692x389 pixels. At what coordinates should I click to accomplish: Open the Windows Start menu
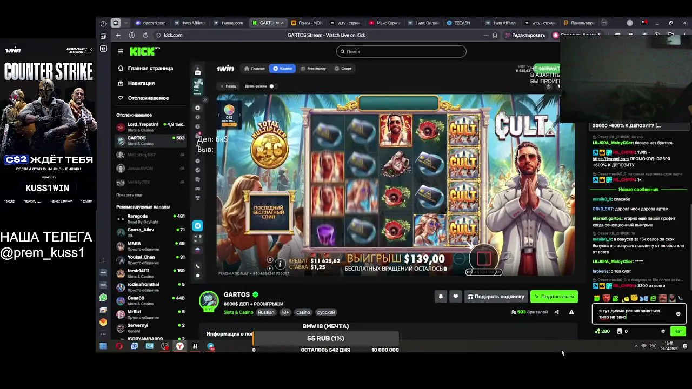(x=103, y=346)
